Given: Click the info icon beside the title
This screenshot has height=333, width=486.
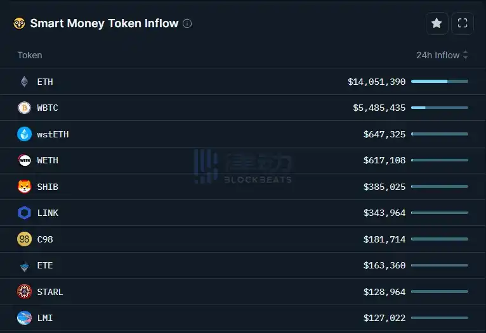Looking at the screenshot, I should [x=187, y=23].
